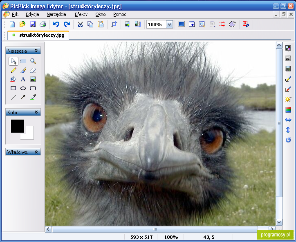Capture active window icon
The width and height of the screenshot is (296, 242).
(x=192, y=24)
